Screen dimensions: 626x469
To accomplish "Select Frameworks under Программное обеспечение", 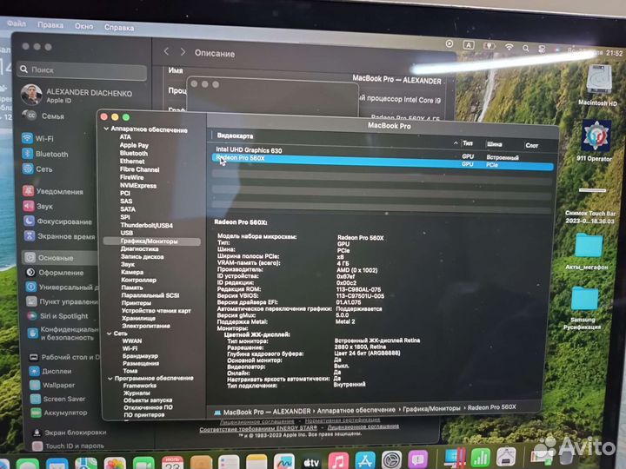I will [140, 386].
